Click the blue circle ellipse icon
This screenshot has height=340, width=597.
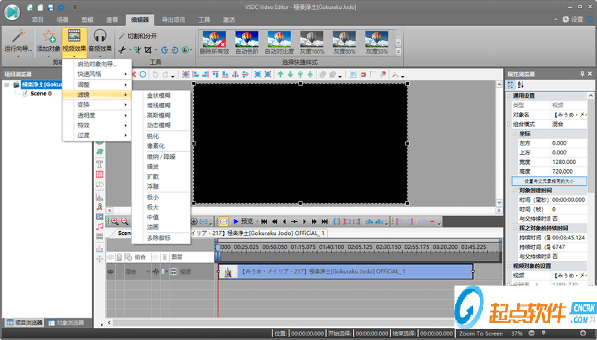click(143, 75)
